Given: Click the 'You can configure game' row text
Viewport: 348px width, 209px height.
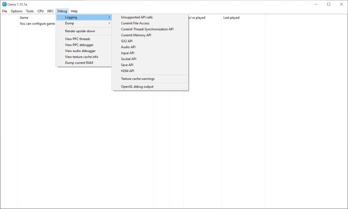Looking at the screenshot, I should point(37,24).
